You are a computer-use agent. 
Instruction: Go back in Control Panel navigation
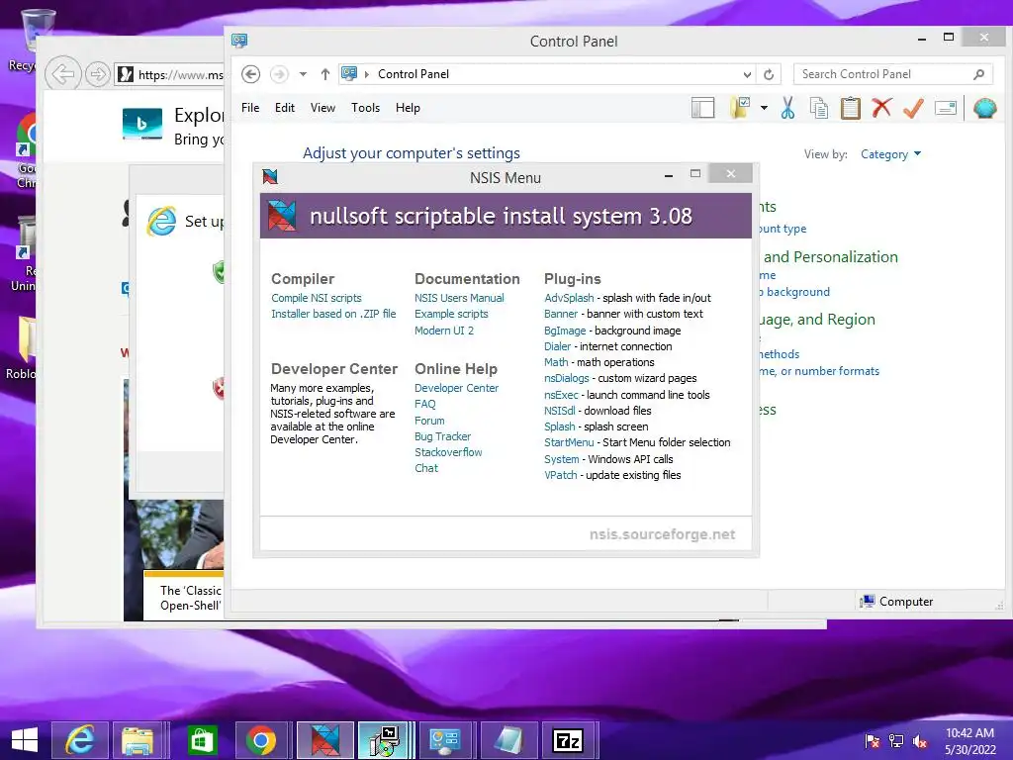pyautogui.click(x=250, y=74)
